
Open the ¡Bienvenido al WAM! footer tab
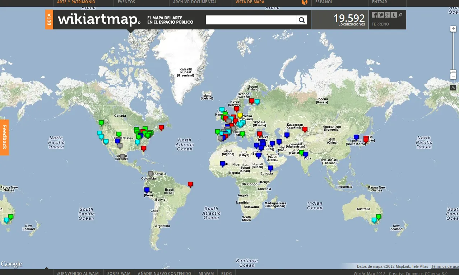click(78, 273)
